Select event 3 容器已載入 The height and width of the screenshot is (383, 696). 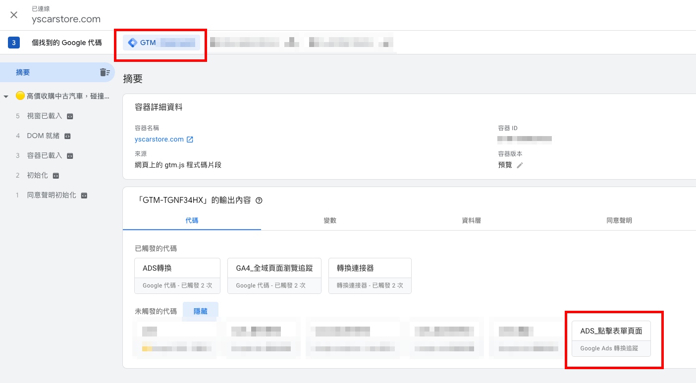tap(45, 155)
